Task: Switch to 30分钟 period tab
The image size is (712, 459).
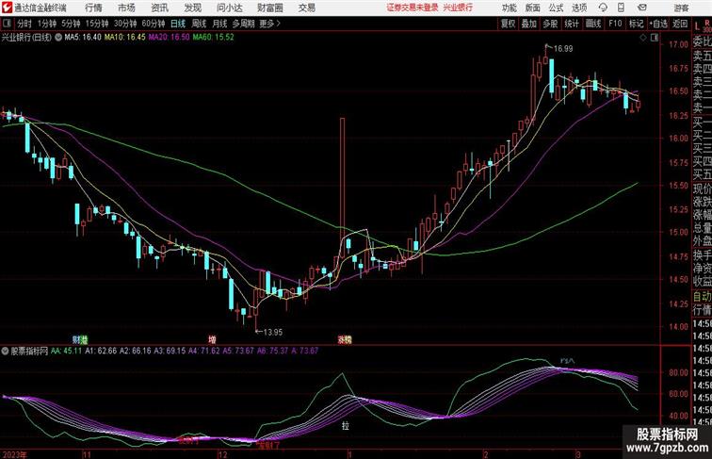Action: (125, 24)
